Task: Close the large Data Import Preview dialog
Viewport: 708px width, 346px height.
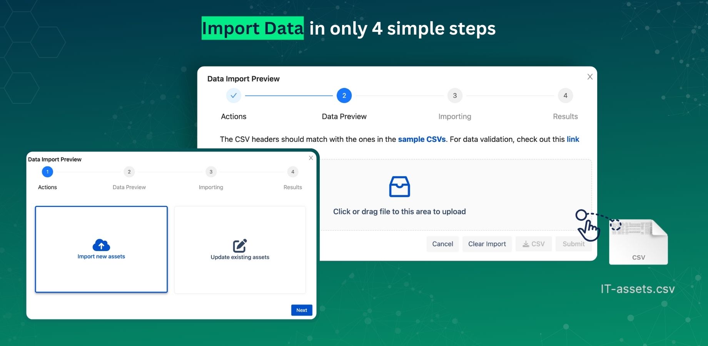Action: pos(590,77)
